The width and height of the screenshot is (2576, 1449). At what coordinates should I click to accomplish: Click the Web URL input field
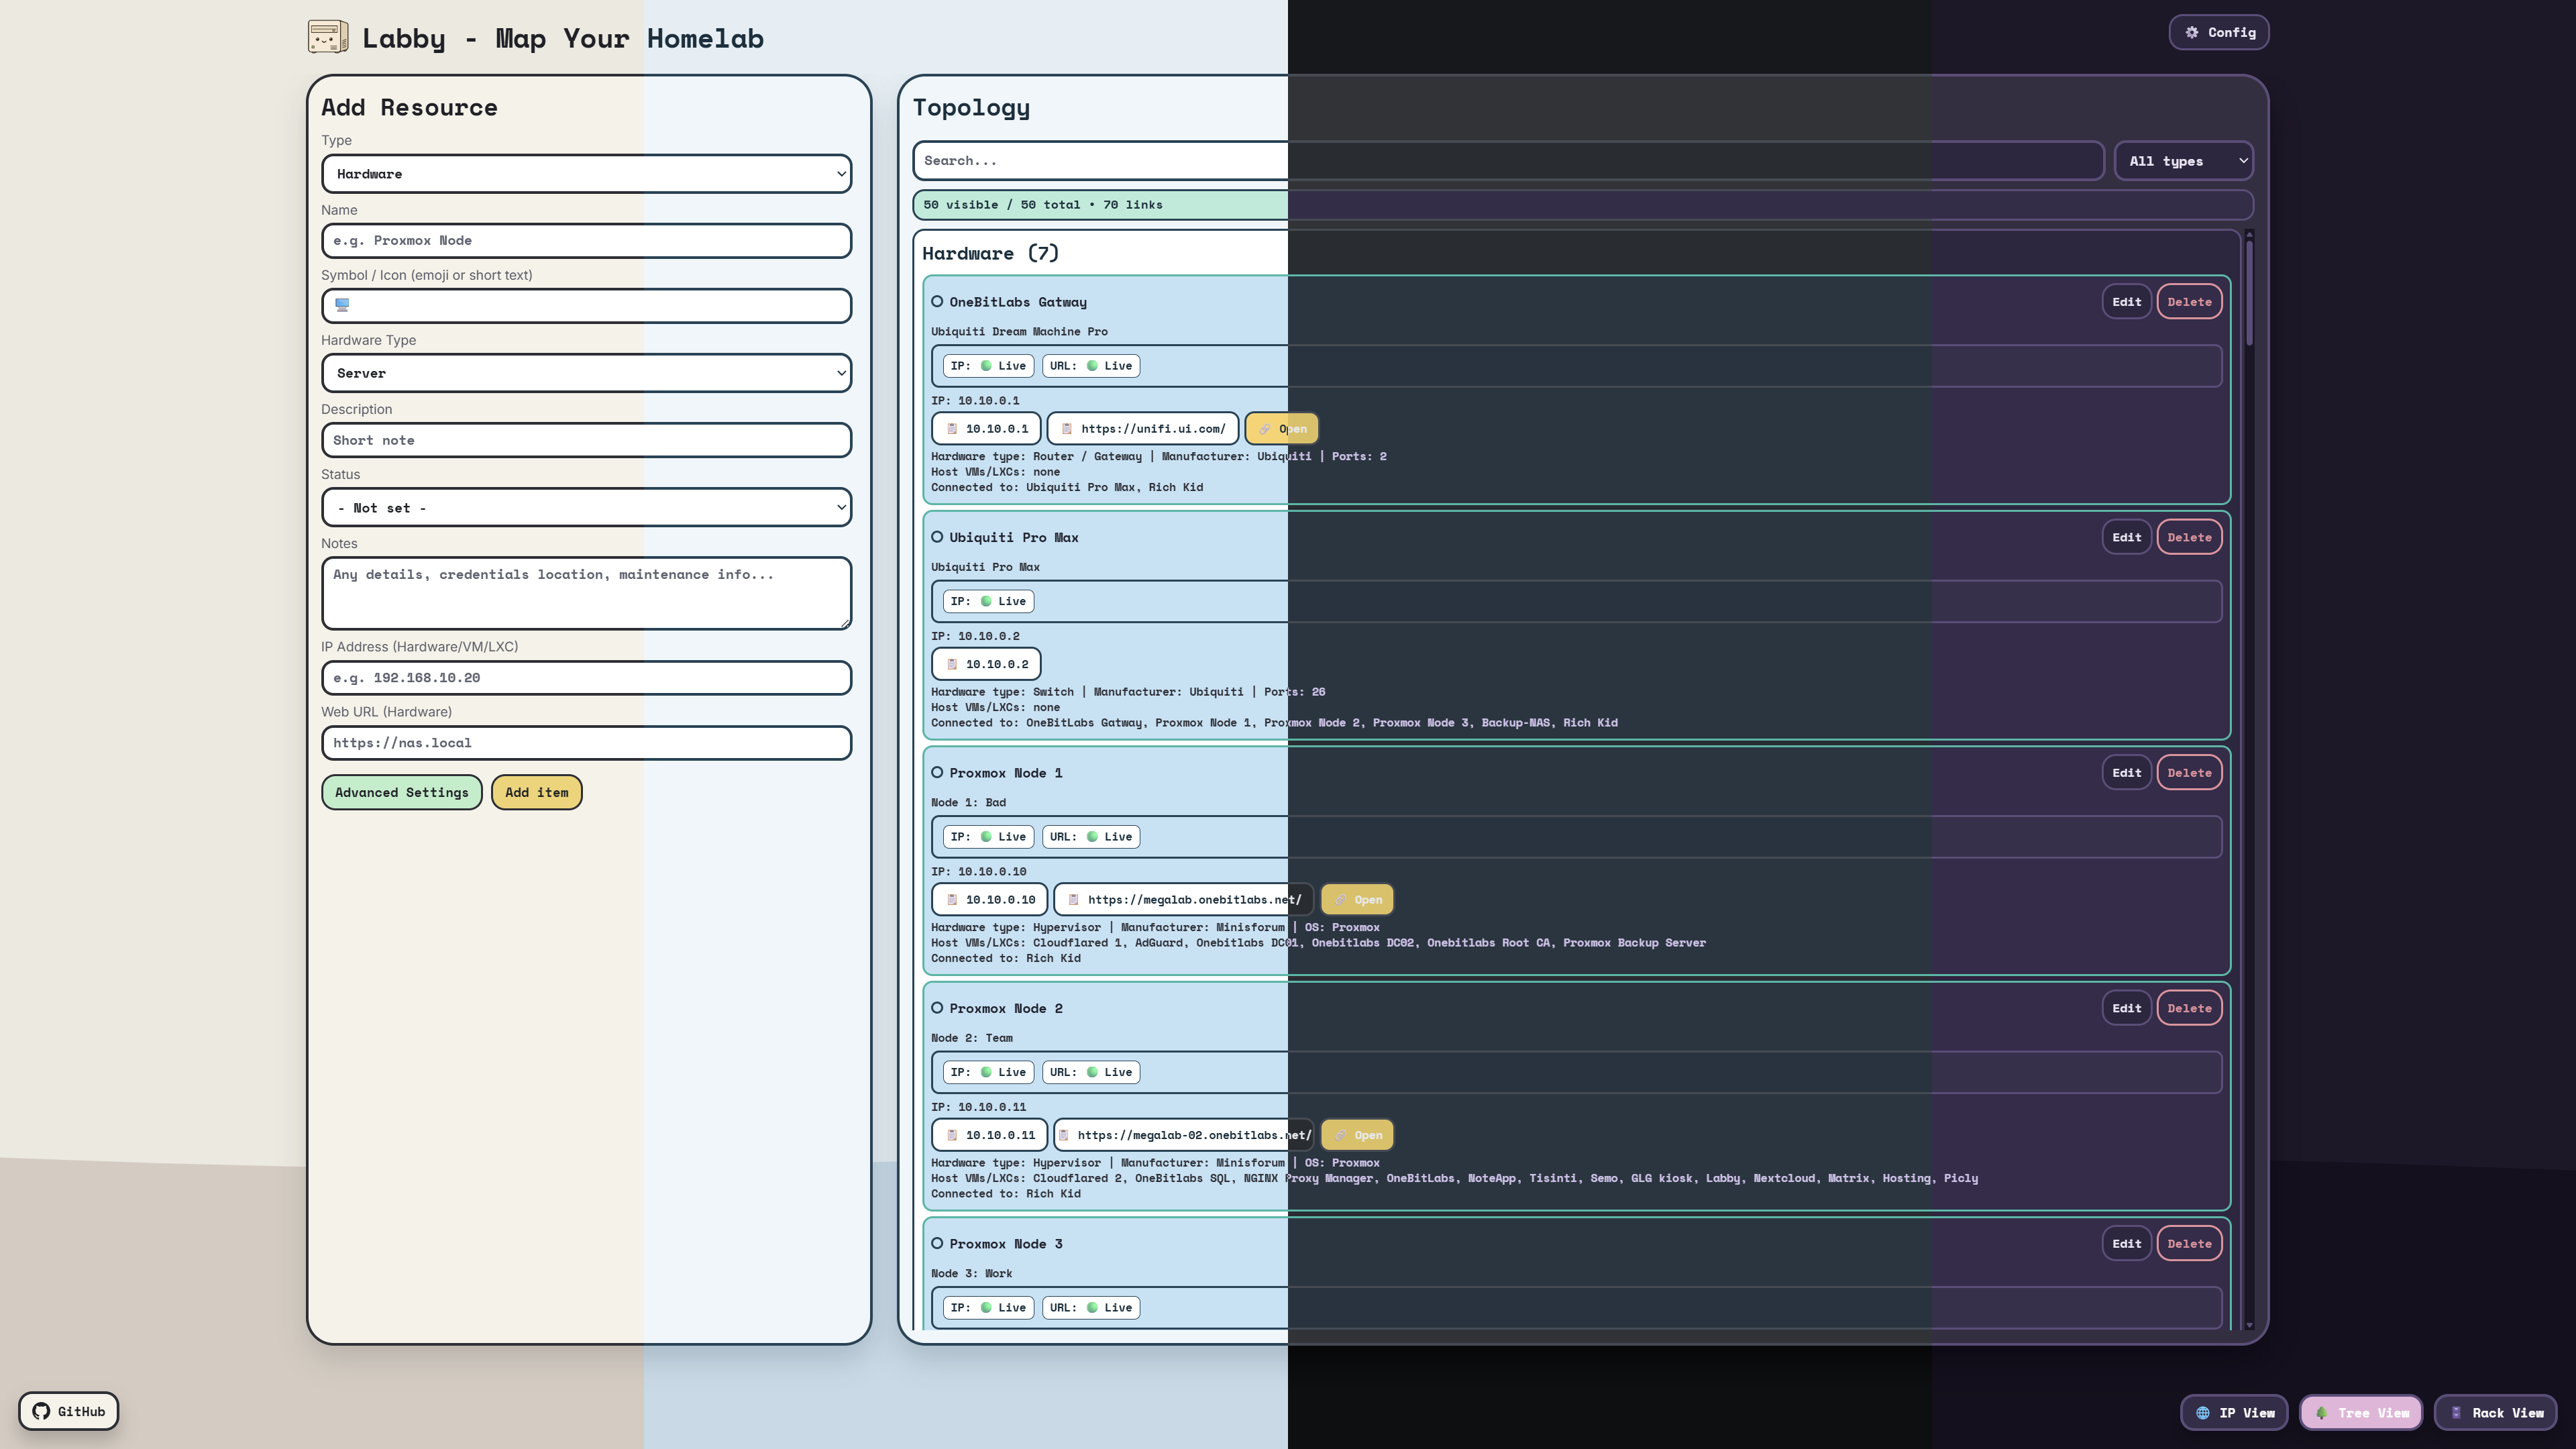[587, 743]
